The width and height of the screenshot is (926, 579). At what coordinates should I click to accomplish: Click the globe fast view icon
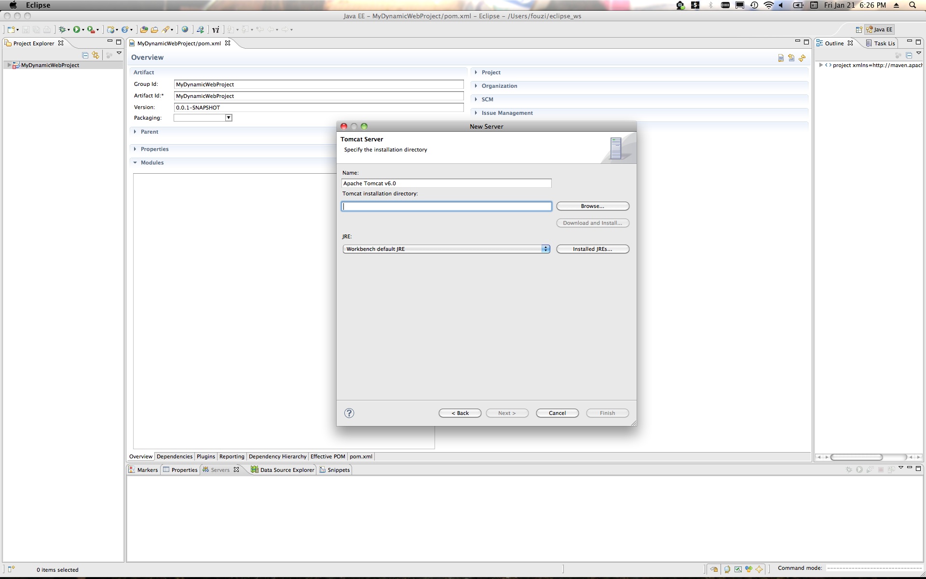coord(727,569)
